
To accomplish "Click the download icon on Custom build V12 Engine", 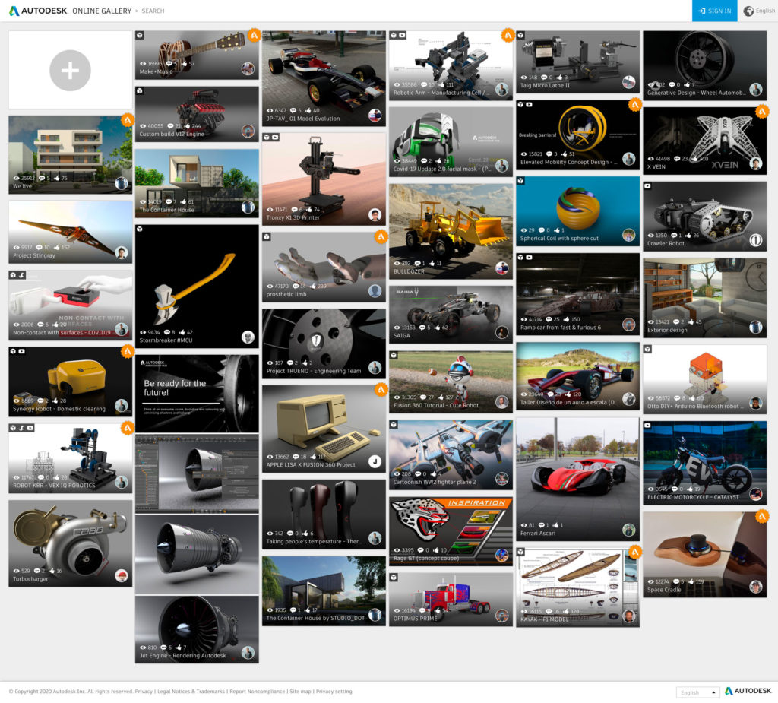I will click(x=139, y=91).
